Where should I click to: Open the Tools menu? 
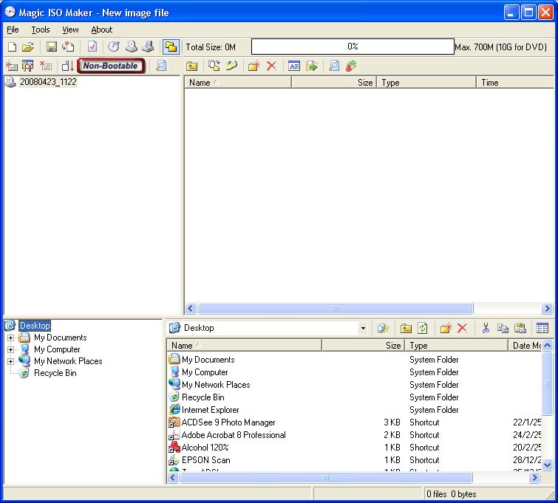[41, 30]
